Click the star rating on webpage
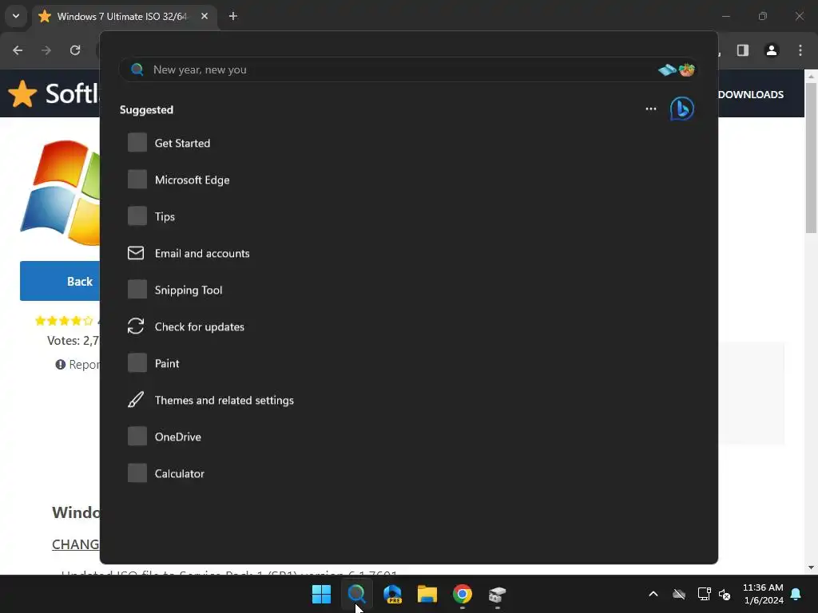The width and height of the screenshot is (818, 613). click(x=64, y=321)
